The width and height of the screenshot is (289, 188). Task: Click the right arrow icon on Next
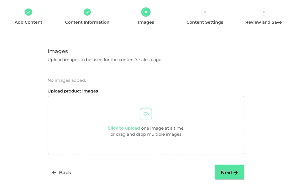click(236, 173)
